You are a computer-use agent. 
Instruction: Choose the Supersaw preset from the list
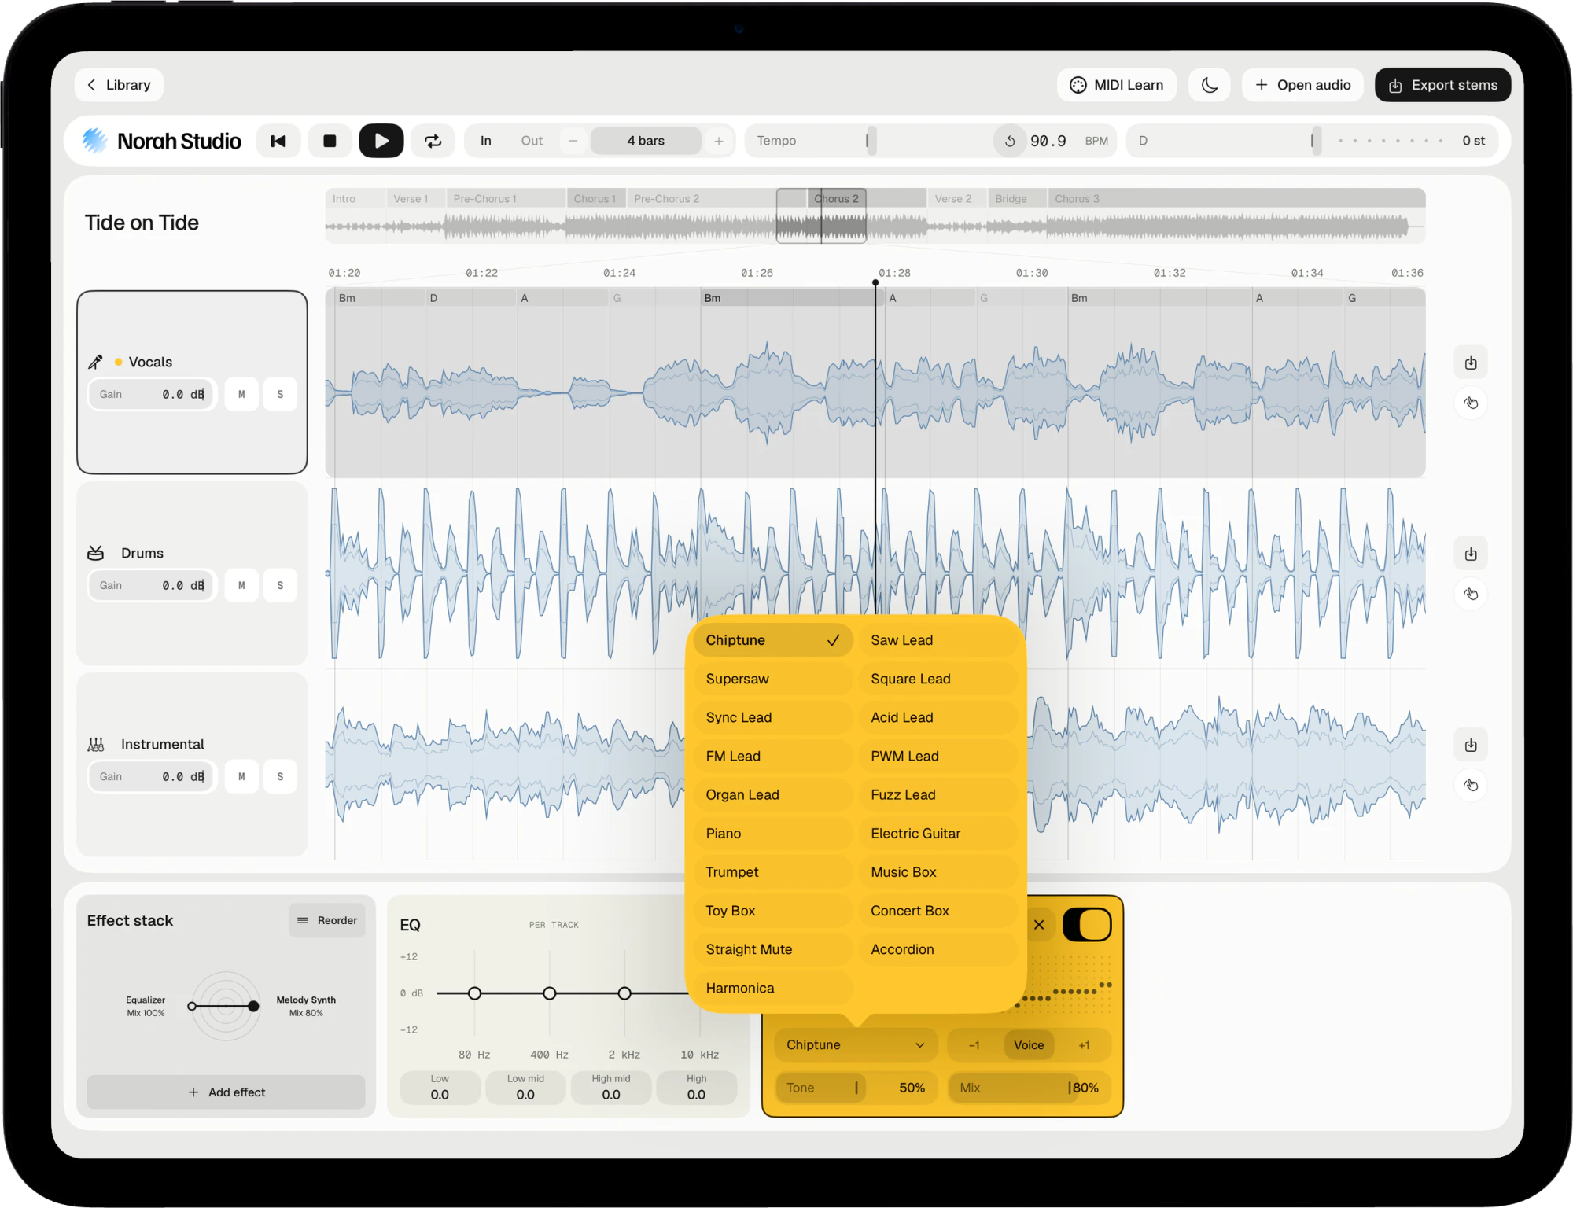773,679
